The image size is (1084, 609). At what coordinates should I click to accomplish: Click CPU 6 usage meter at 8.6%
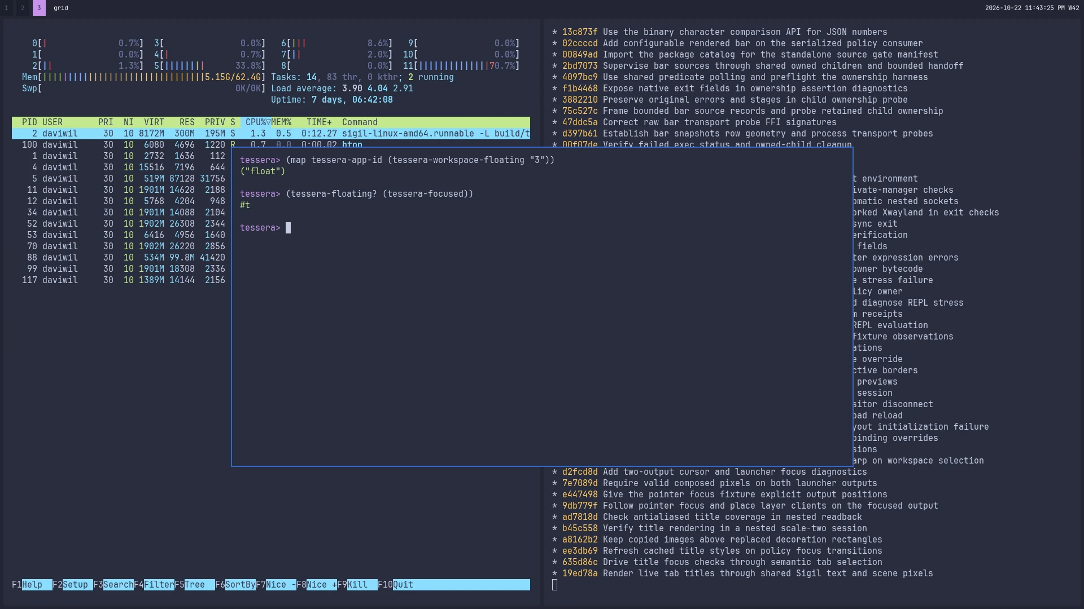(337, 43)
